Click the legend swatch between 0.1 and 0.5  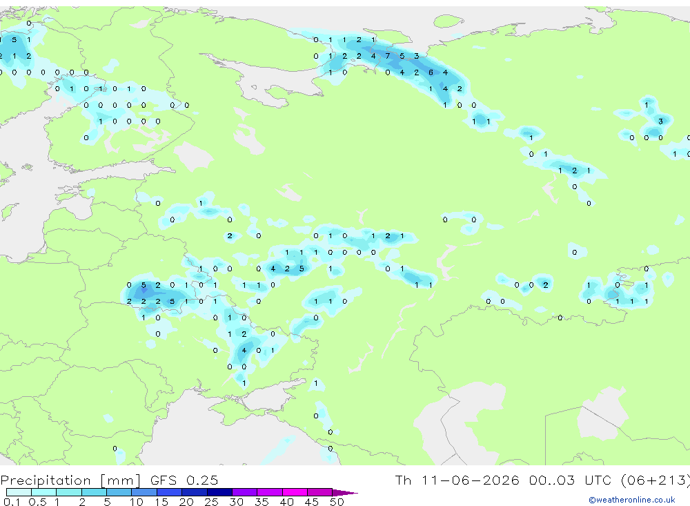(x=19, y=492)
